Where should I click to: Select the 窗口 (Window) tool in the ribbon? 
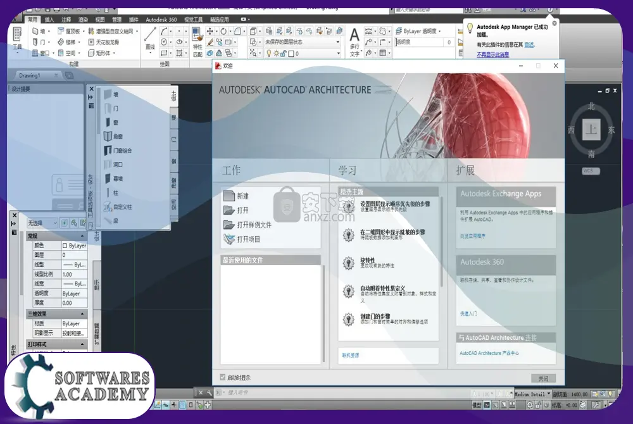(41, 53)
